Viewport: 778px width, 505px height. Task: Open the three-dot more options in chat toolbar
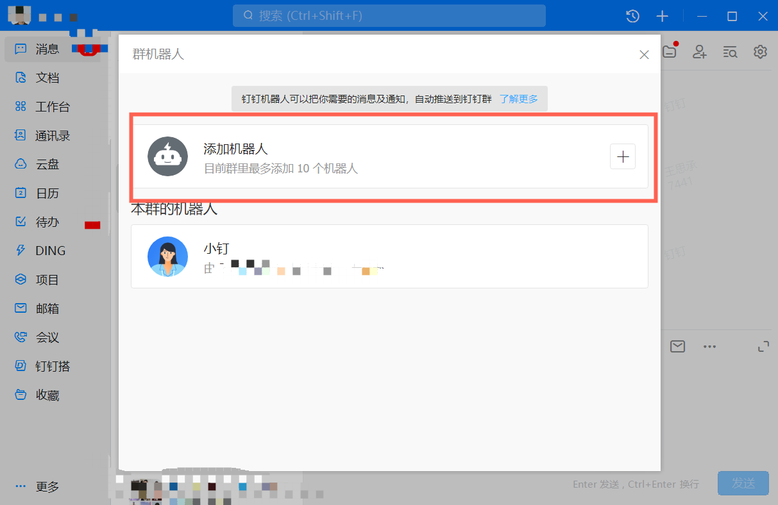coord(709,347)
